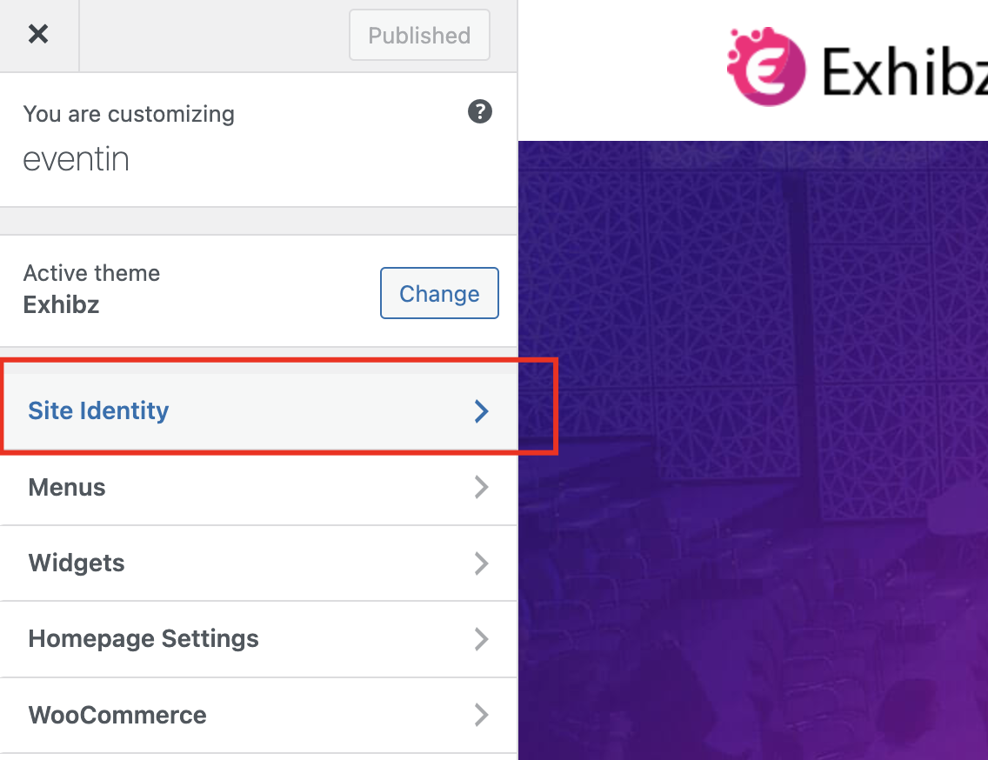The image size is (988, 760).
Task: Click the Active theme Exhibz name
Action: click(61, 305)
